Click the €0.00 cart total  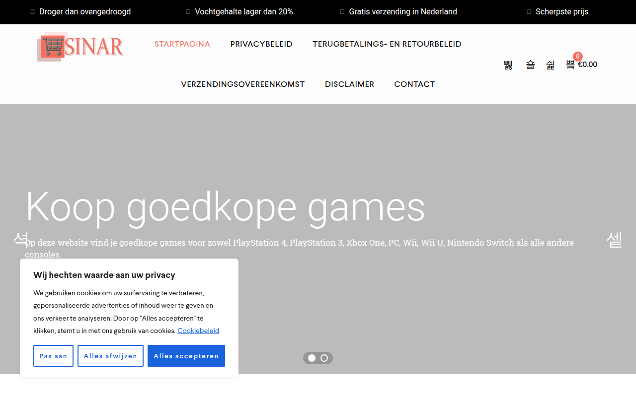tap(587, 65)
